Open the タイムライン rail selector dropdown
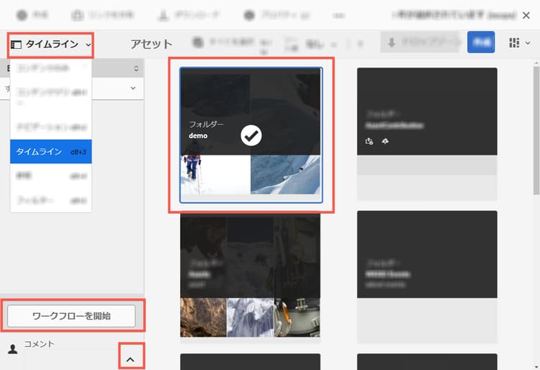 (x=50, y=45)
